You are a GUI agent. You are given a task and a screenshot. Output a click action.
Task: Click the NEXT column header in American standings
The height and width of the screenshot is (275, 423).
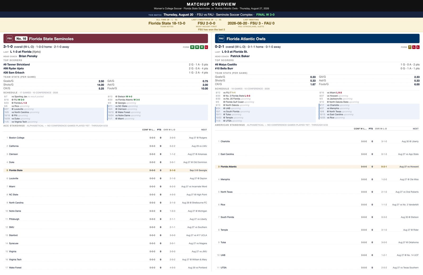point(416,129)
